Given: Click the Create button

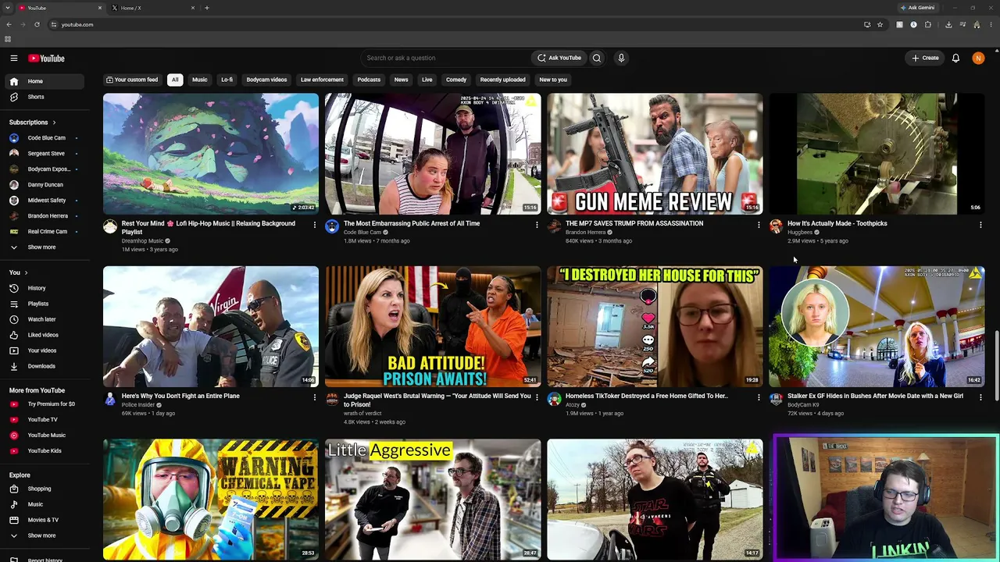Looking at the screenshot, I should [925, 58].
